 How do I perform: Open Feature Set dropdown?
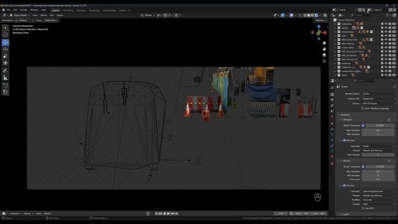pos(379,99)
